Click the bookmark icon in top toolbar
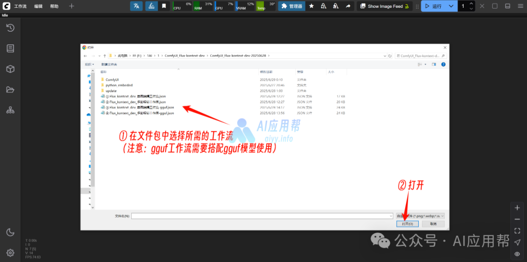 [163, 6]
